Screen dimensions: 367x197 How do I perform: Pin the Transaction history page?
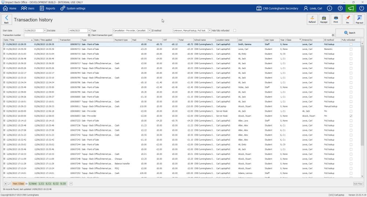[x=348, y=19]
